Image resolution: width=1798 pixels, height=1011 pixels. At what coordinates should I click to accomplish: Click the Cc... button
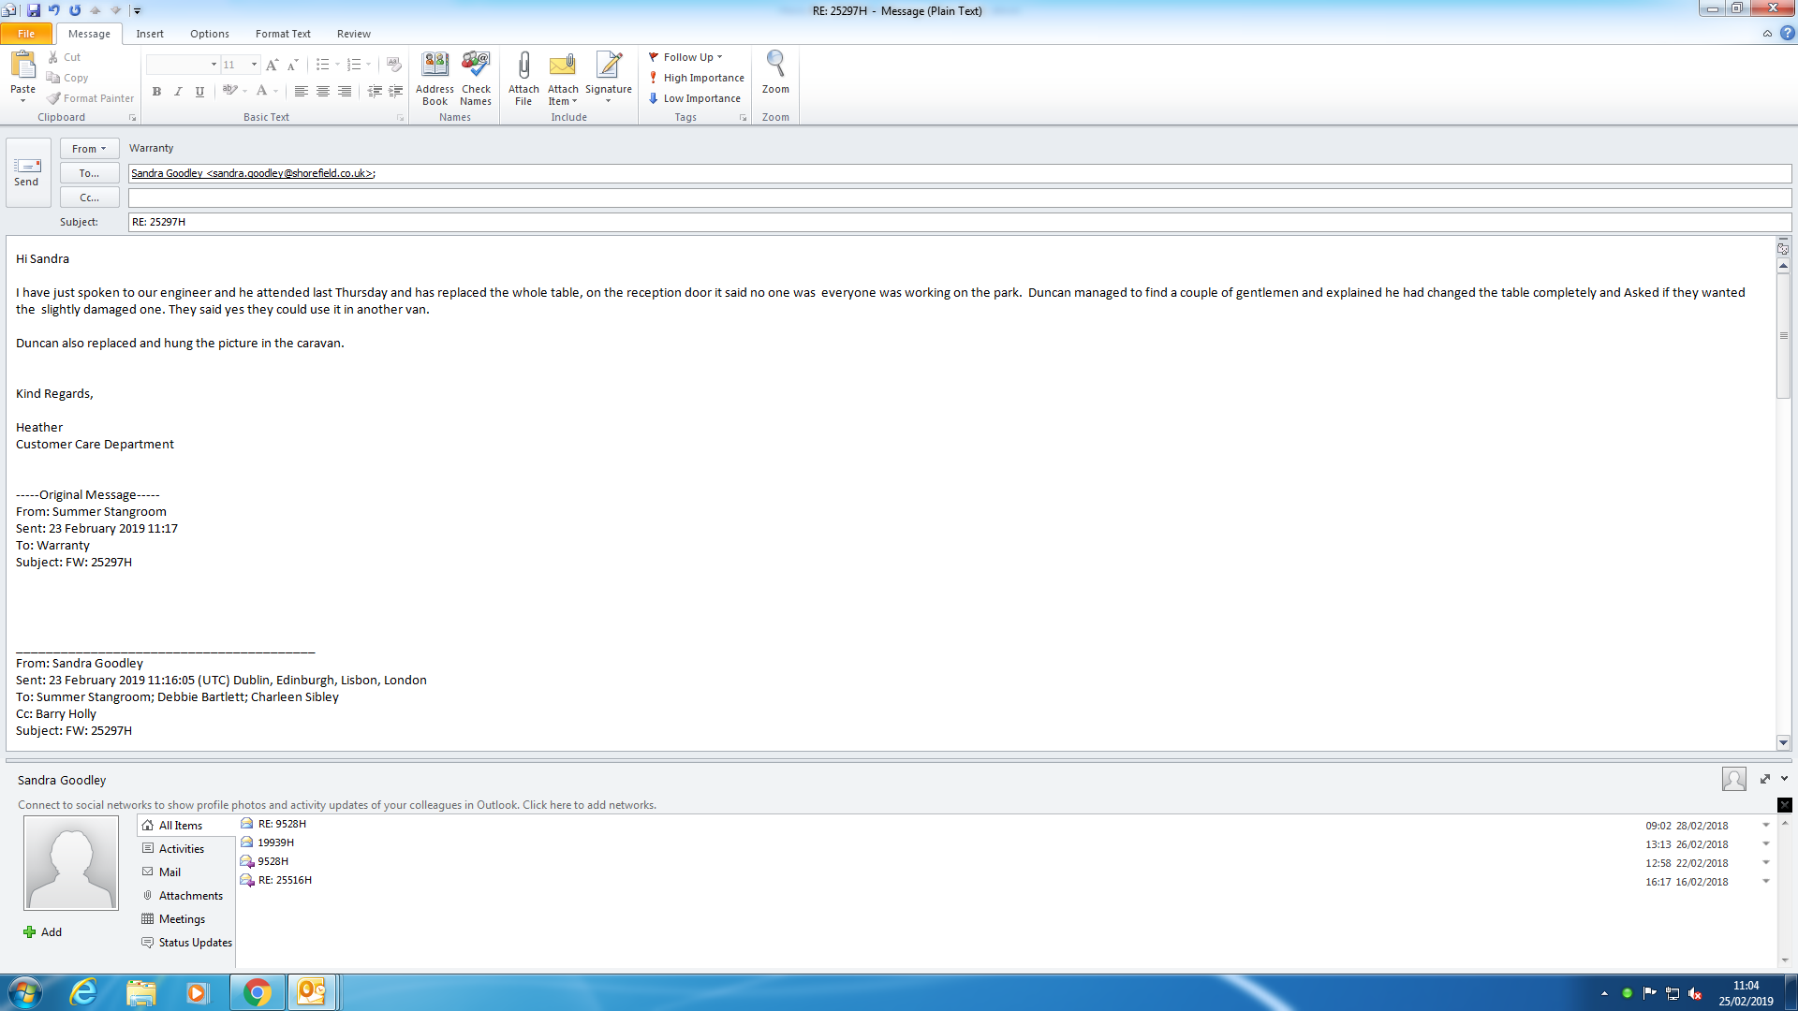89,198
